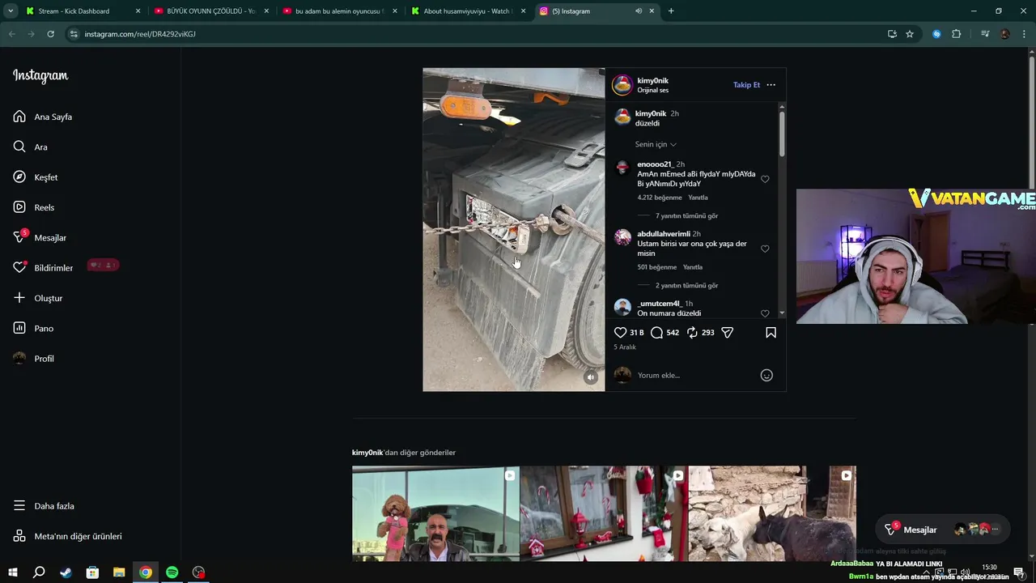1036x583 pixels.
Task: Save the reel with bookmark icon
Action: point(771,333)
